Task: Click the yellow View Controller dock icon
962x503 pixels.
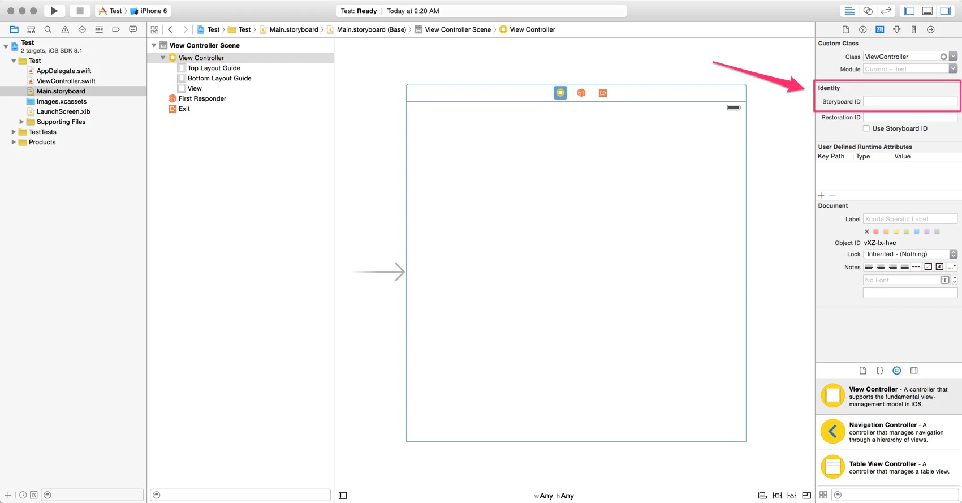Action: 560,93
